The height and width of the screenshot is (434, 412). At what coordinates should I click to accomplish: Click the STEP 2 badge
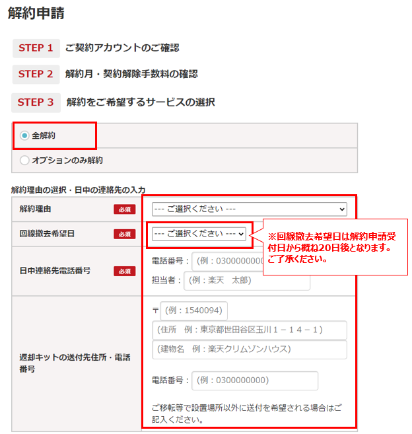pos(36,74)
